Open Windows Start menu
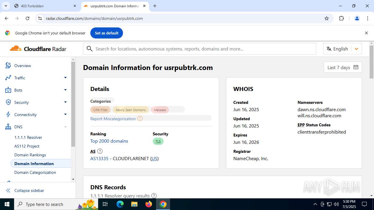The width and height of the screenshot is (374, 210). point(7,204)
